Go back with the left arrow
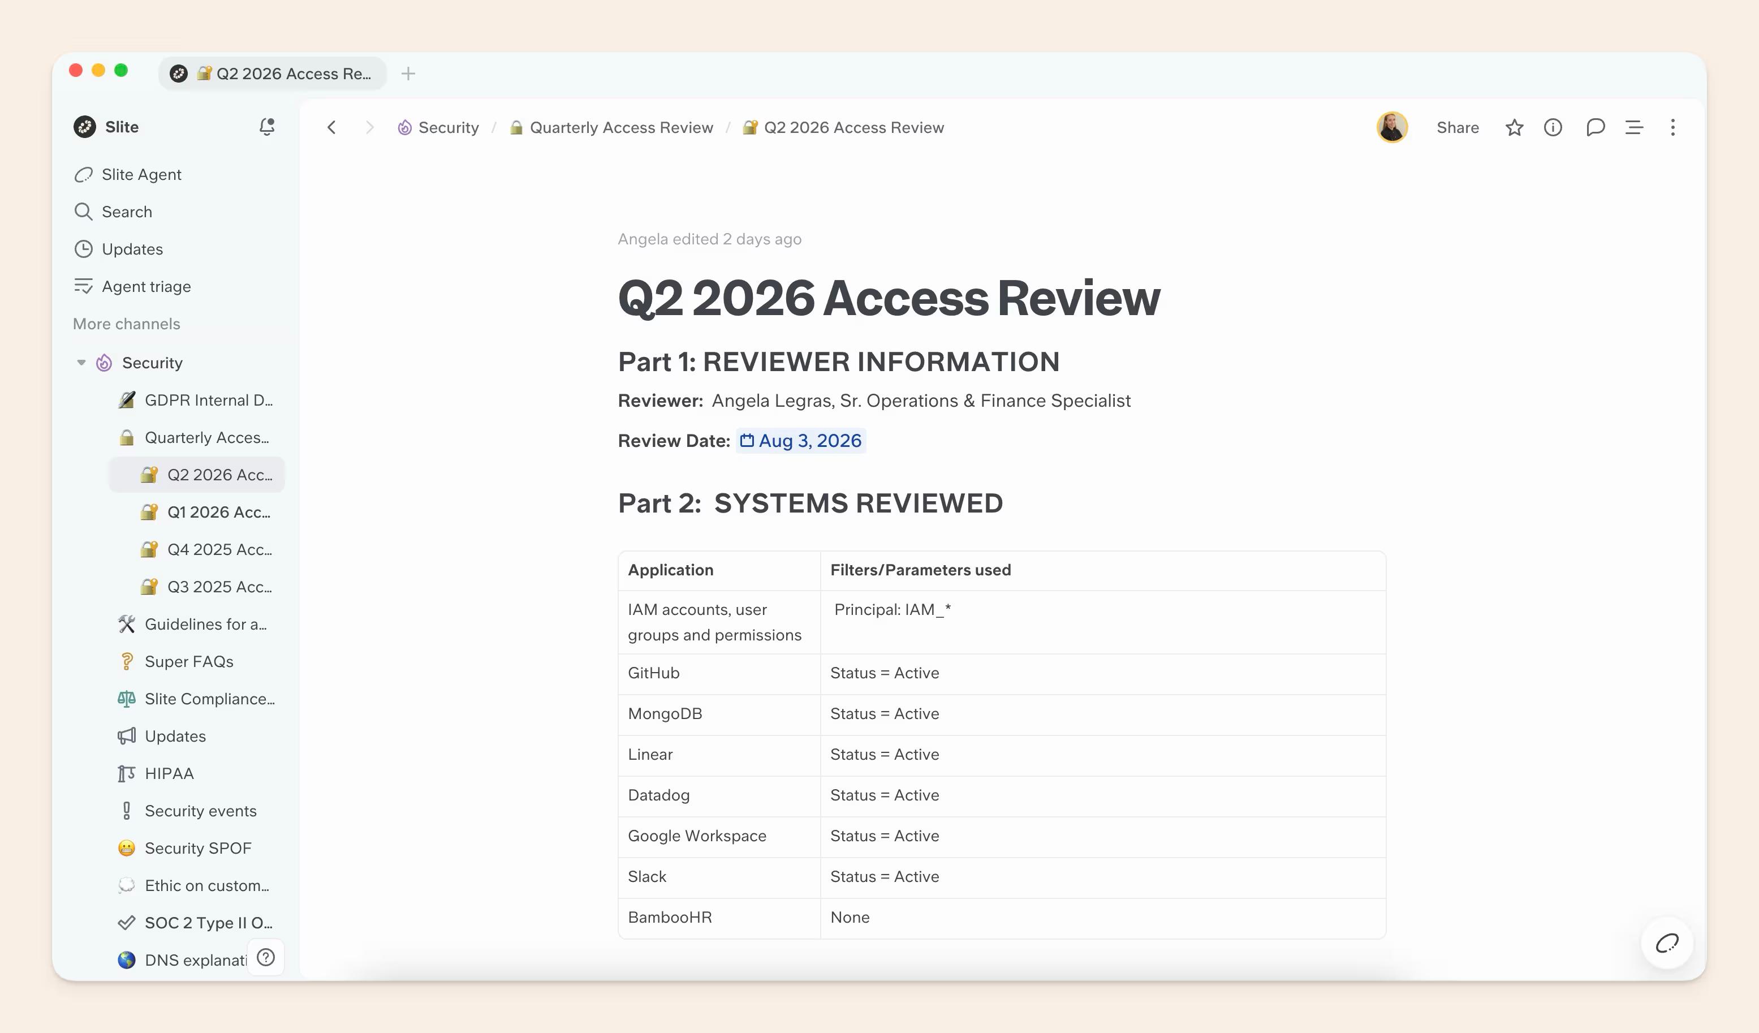This screenshot has width=1759, height=1033. [x=331, y=127]
